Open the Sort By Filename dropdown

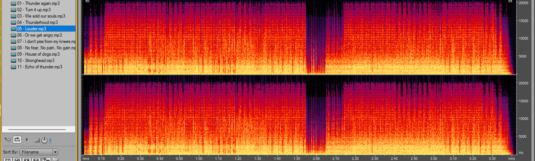pyautogui.click(x=38, y=152)
